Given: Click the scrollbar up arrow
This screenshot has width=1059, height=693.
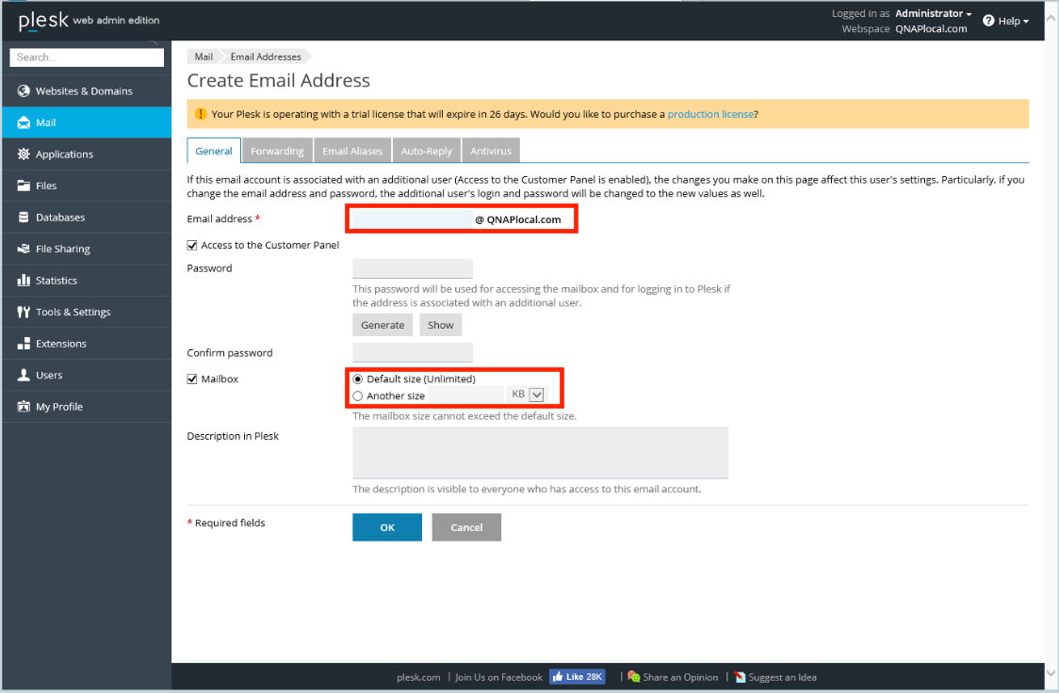Looking at the screenshot, I should 1051,18.
